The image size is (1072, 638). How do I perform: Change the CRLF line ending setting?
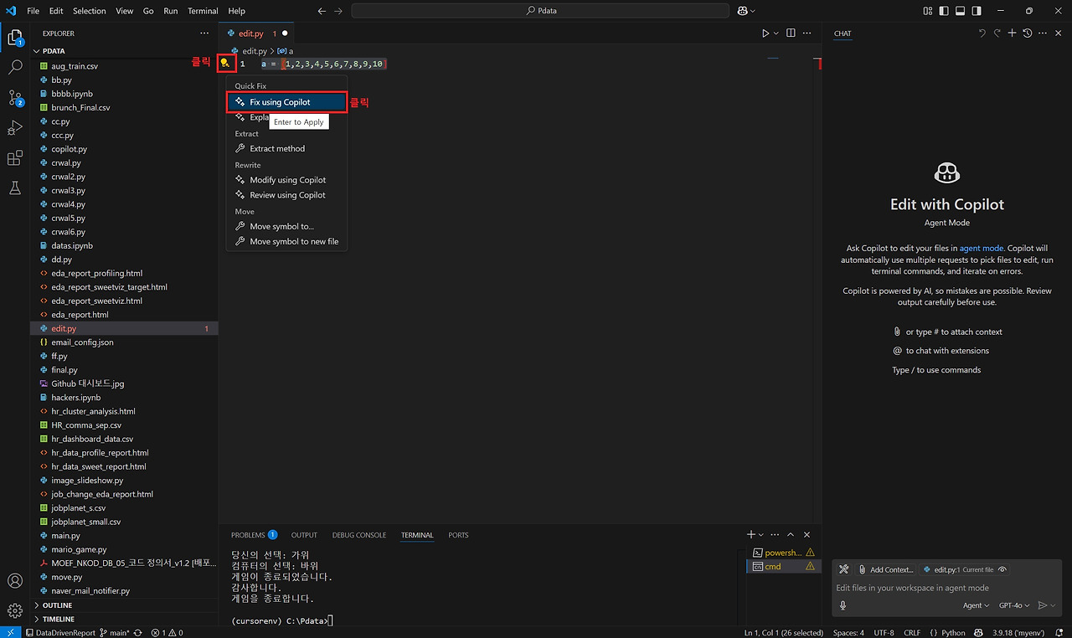coord(912,632)
